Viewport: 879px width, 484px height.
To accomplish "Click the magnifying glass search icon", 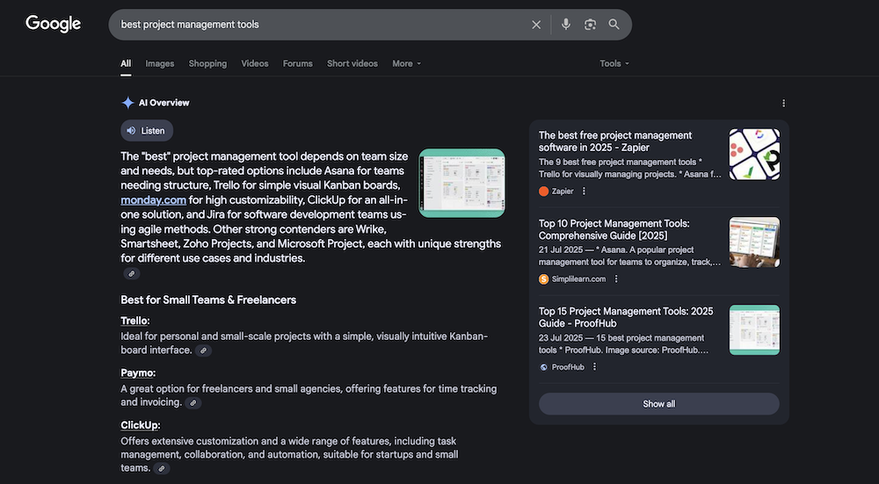I will click(614, 25).
